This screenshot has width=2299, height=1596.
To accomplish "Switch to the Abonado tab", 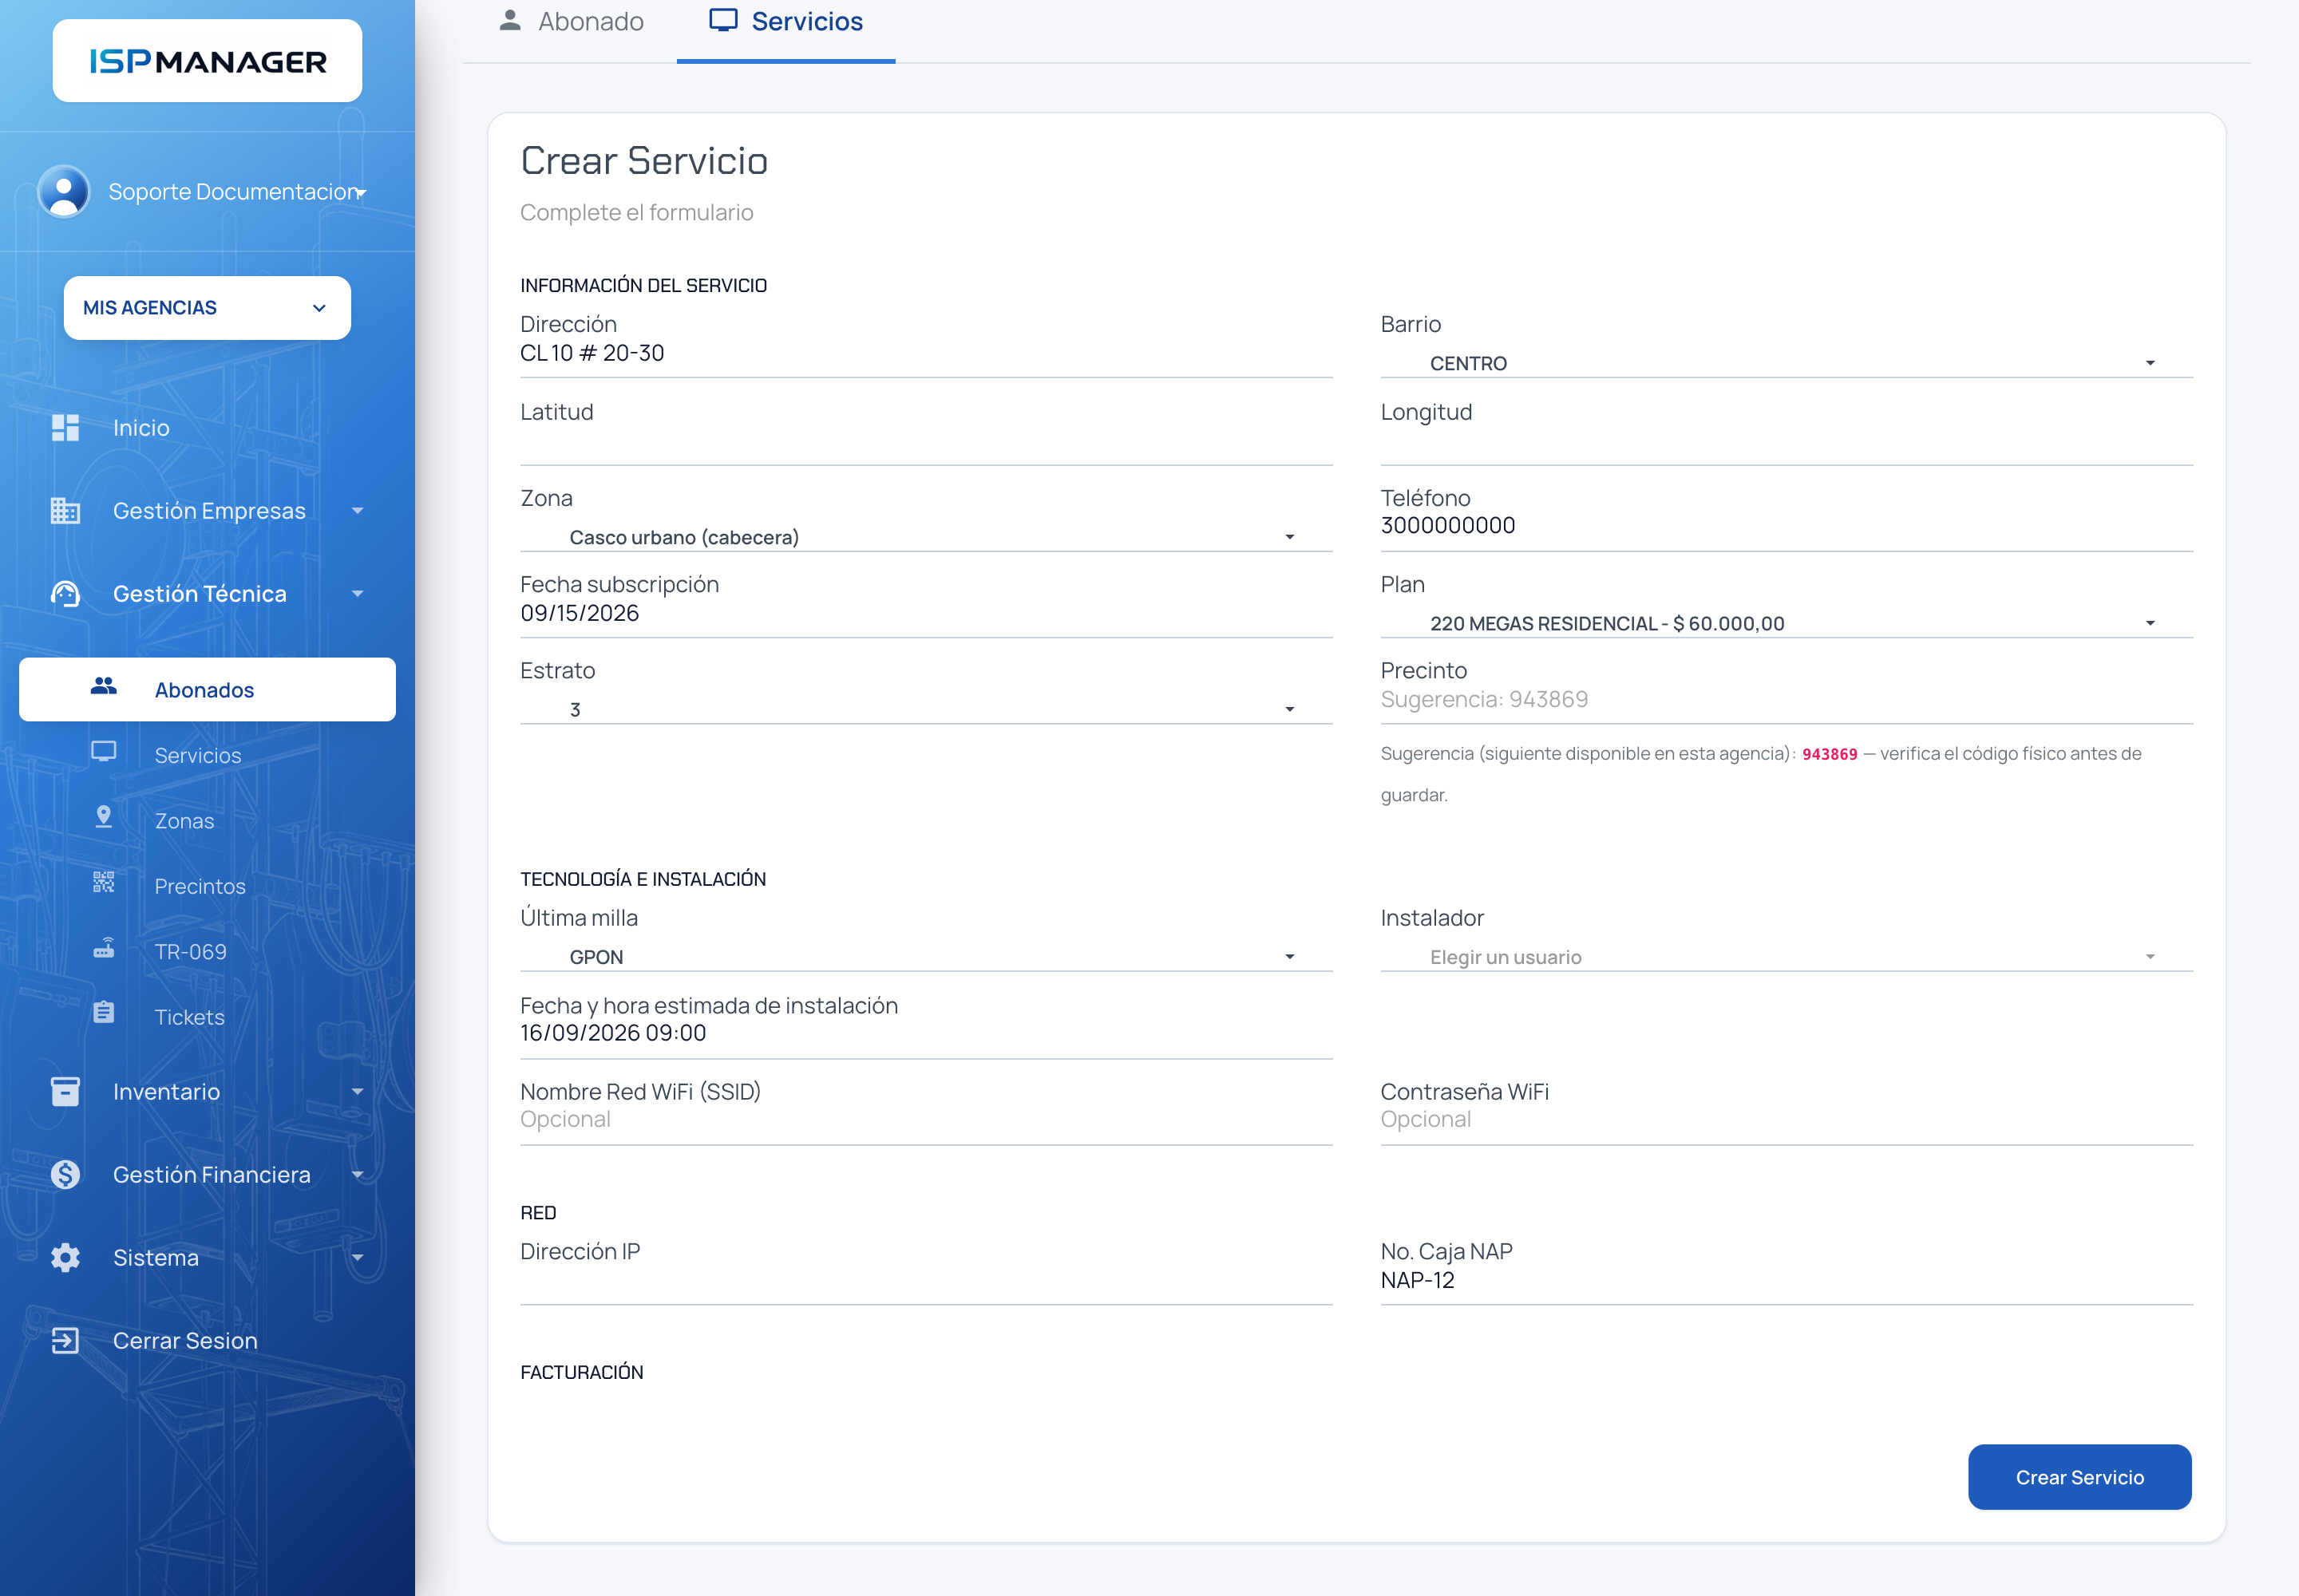I will click(x=572, y=22).
